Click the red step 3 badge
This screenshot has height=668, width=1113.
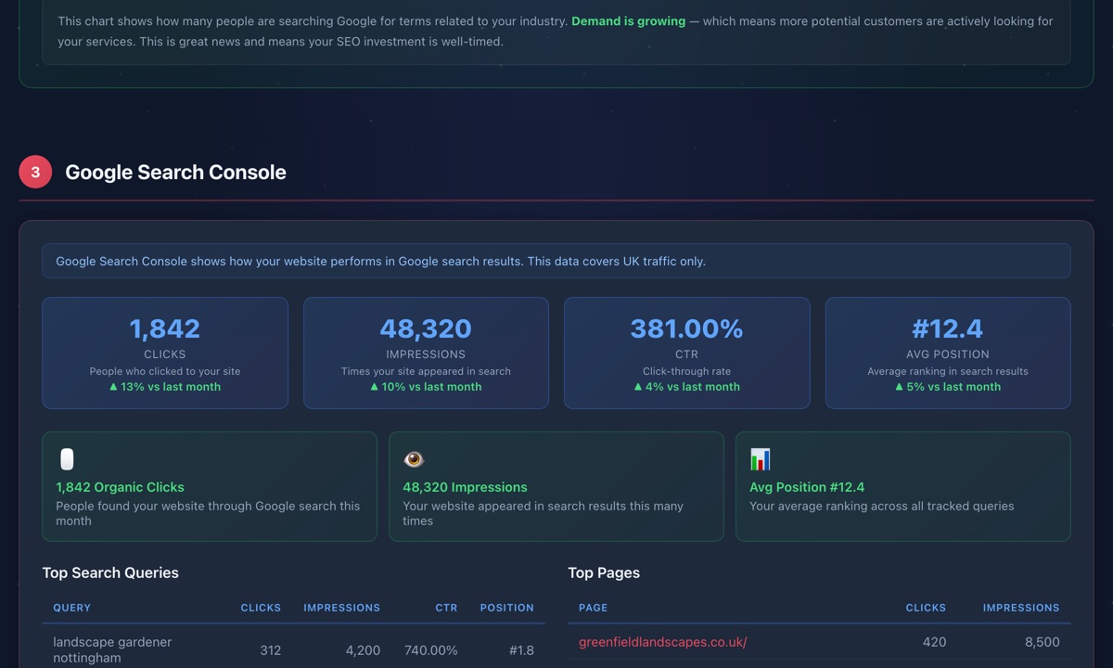[x=35, y=172]
